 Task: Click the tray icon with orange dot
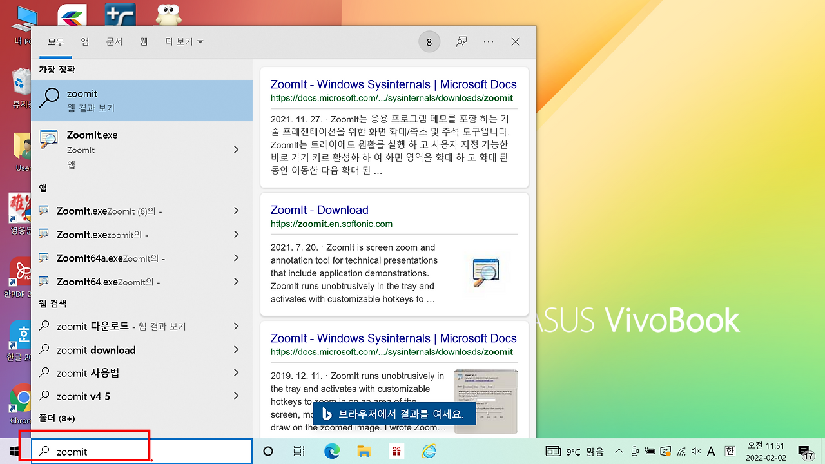tap(666, 451)
